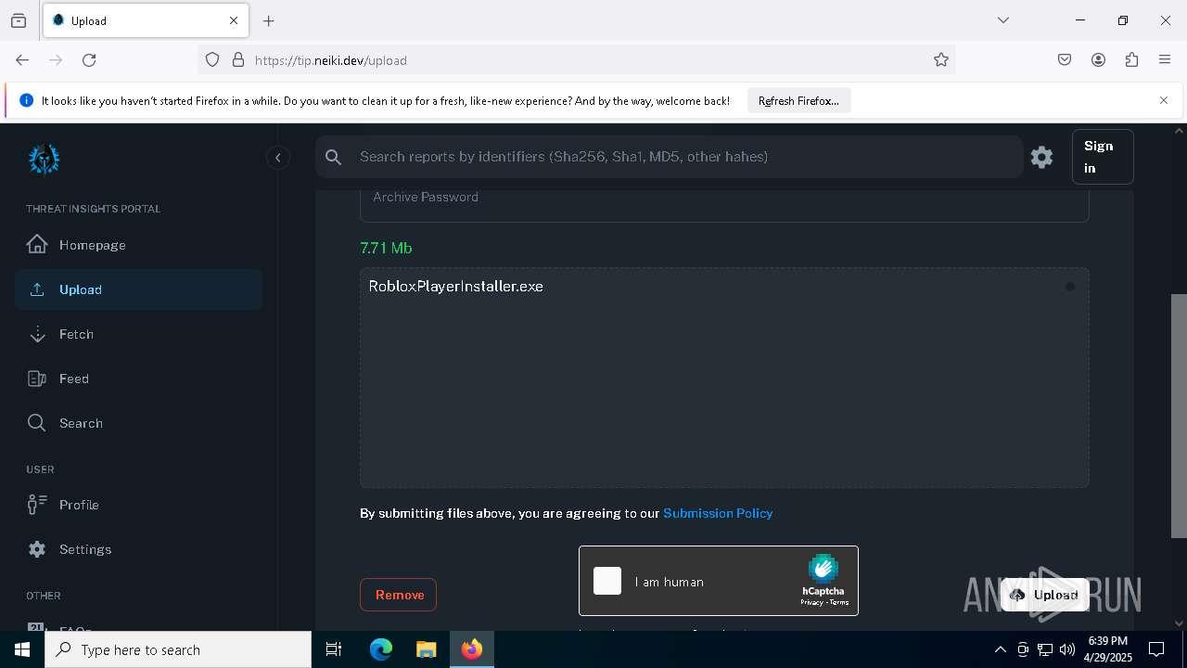This screenshot has height=668, width=1187.
Task: Select the Upload browser tab
Action: coord(146,20)
